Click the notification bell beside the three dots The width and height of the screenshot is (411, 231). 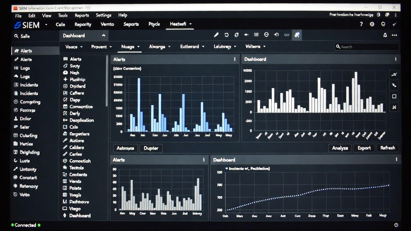pyautogui.click(x=385, y=35)
